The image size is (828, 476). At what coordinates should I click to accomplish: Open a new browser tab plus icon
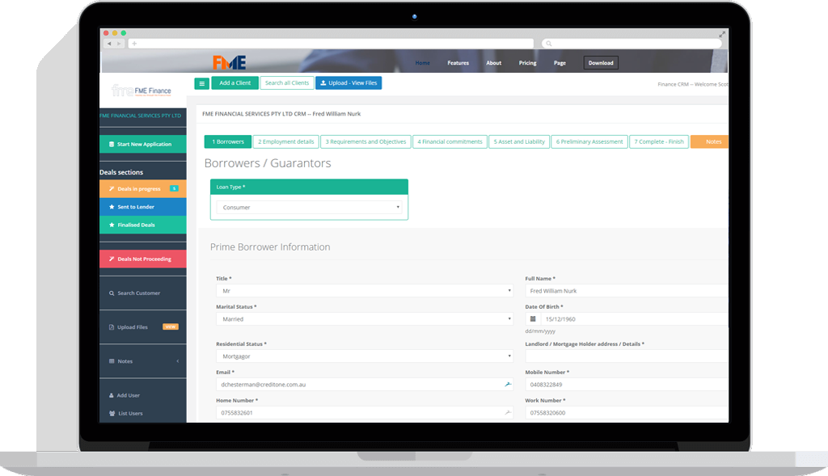pyautogui.click(x=134, y=44)
